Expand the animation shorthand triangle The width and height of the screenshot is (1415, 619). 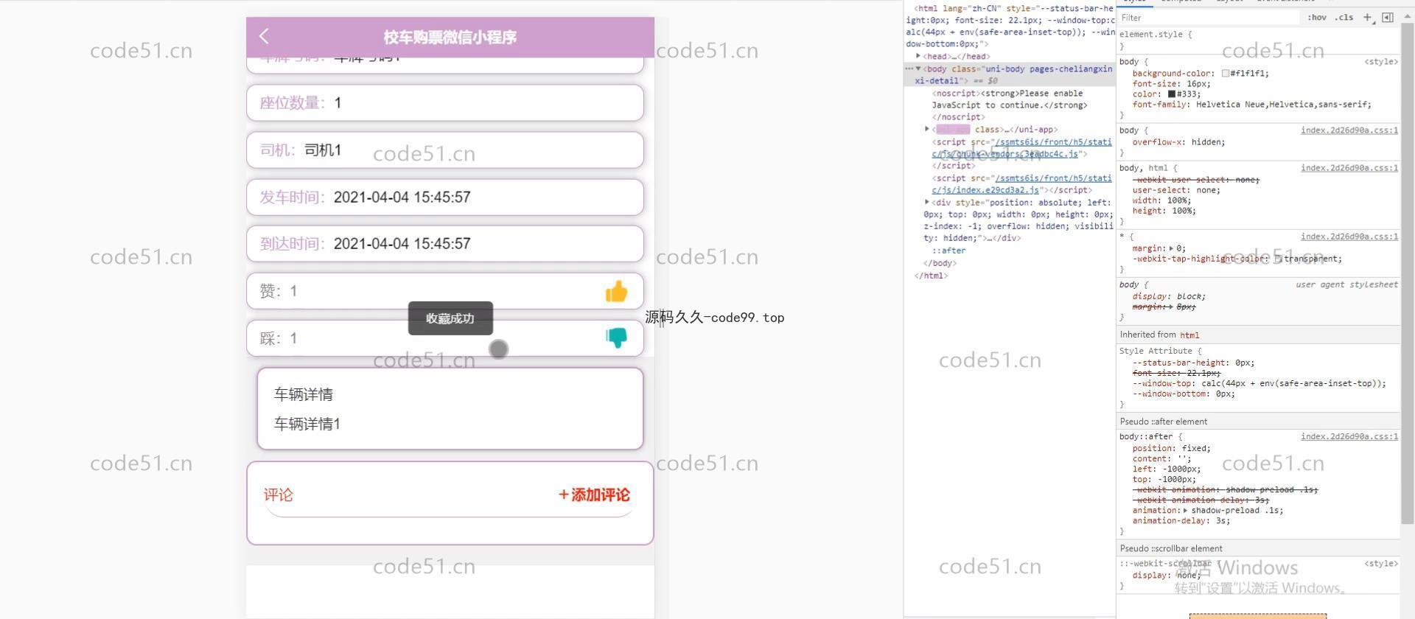point(1185,510)
